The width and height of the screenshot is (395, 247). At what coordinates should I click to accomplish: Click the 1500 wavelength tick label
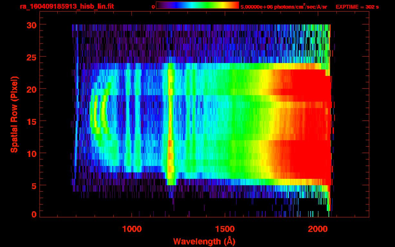(x=225, y=229)
